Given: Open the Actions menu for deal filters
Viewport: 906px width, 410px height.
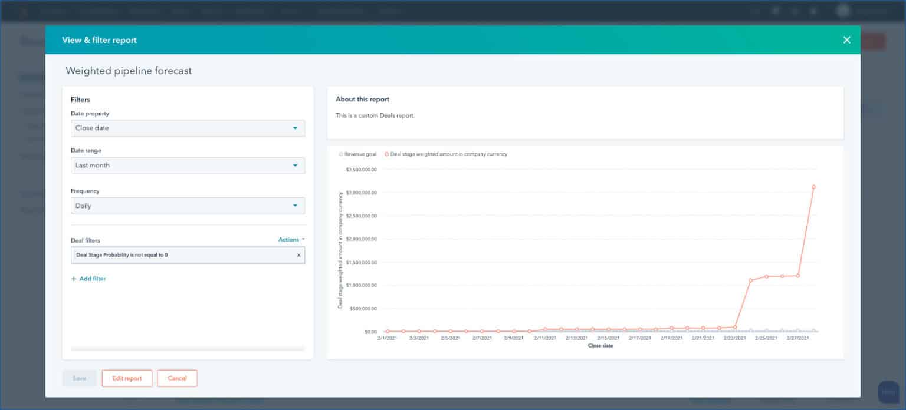Looking at the screenshot, I should click(x=291, y=240).
